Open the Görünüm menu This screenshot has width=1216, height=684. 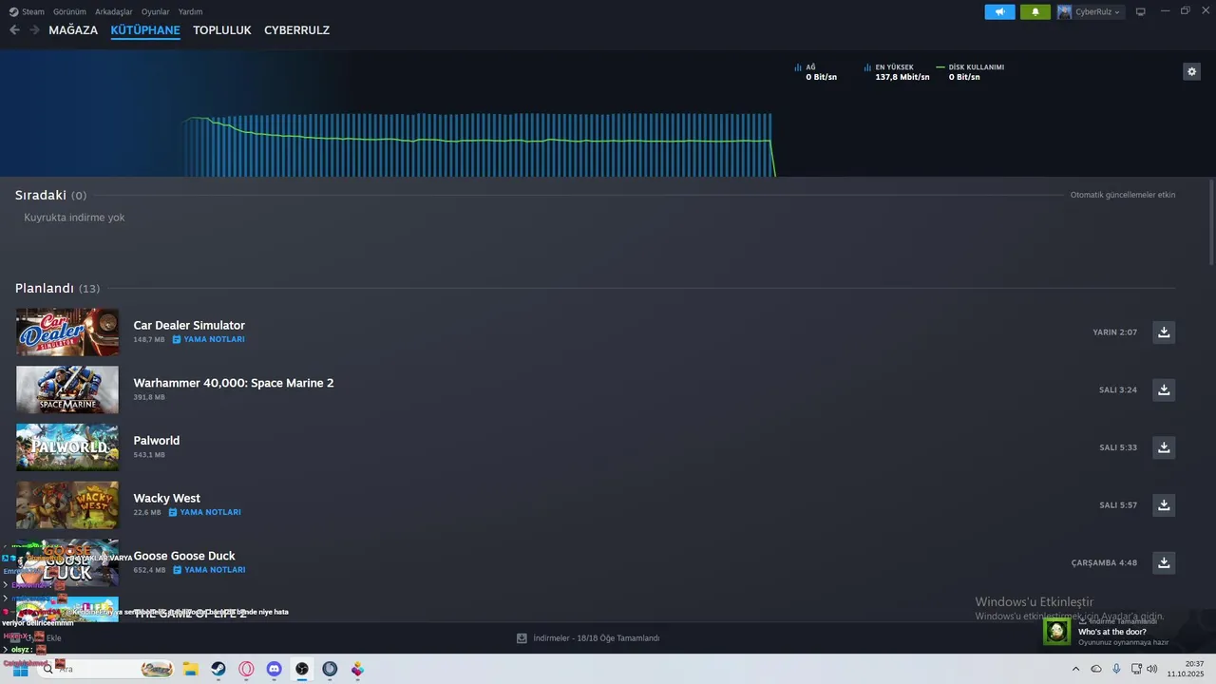click(x=69, y=11)
